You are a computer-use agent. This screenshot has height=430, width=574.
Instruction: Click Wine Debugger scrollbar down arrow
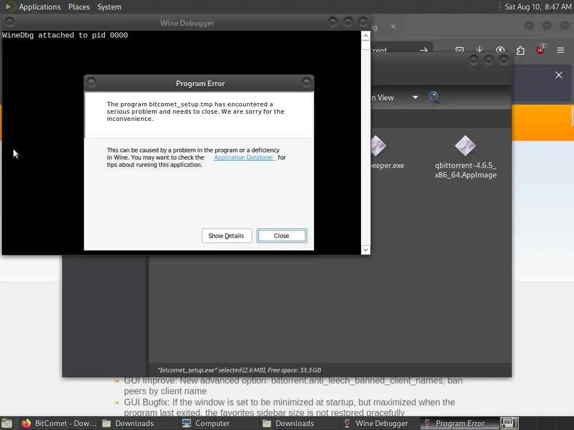click(365, 250)
